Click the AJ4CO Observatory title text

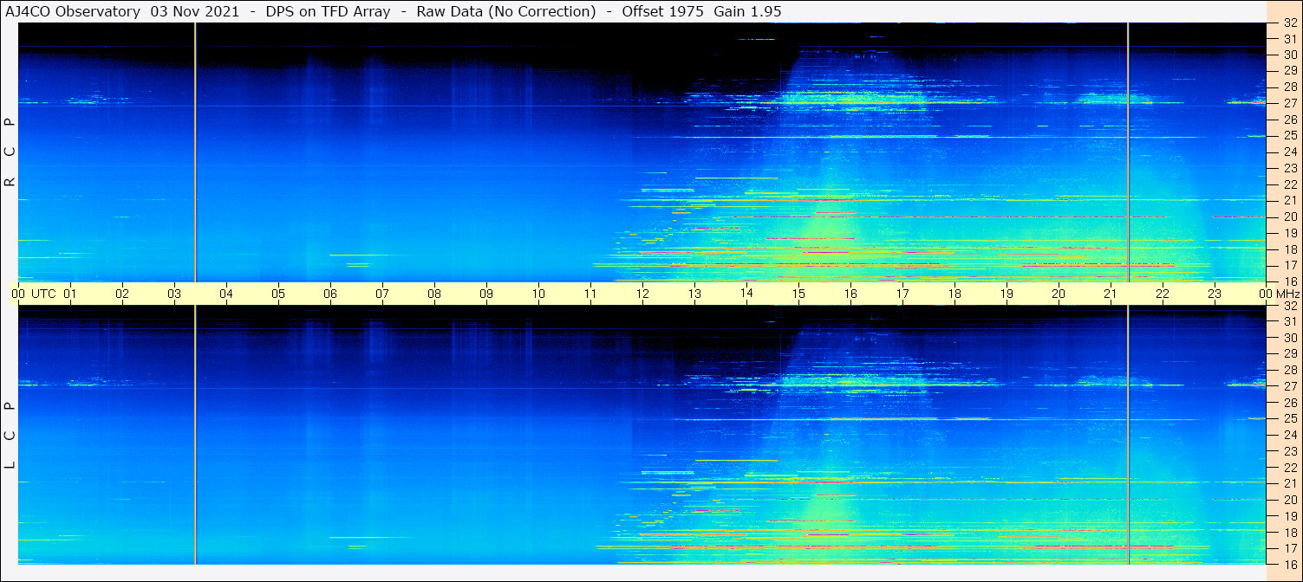point(73,11)
